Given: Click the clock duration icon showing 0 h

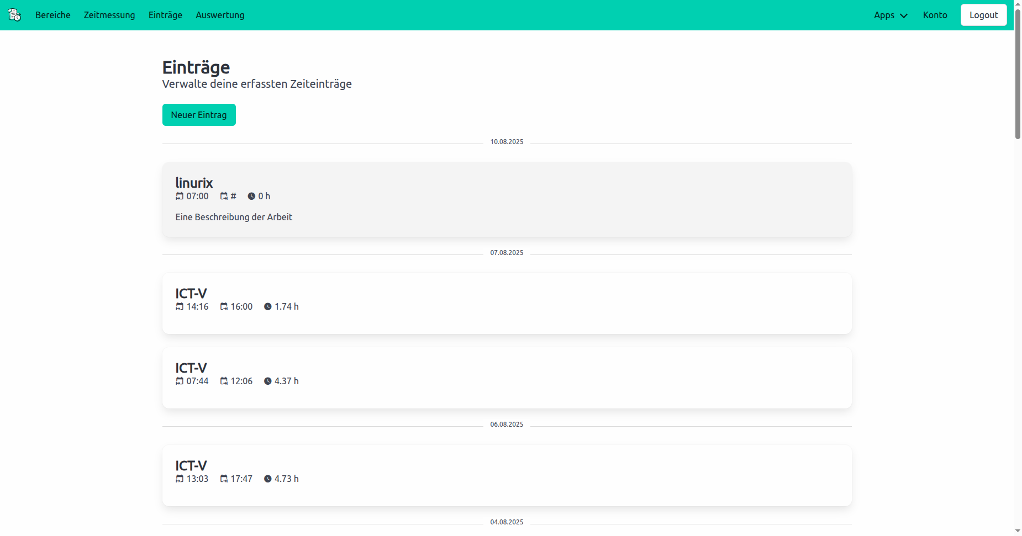Looking at the screenshot, I should [251, 196].
